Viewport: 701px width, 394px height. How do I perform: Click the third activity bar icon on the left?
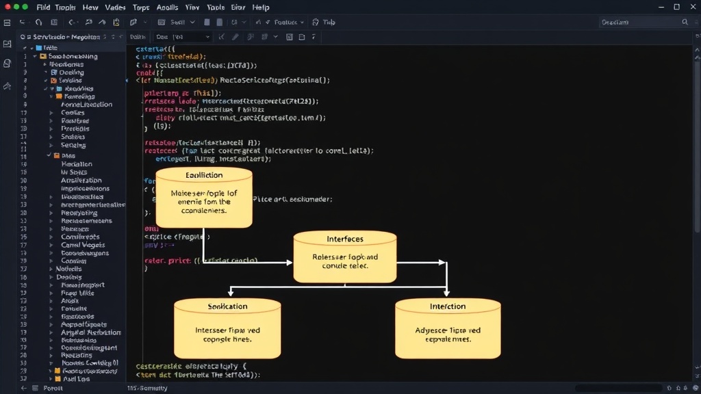[7, 86]
